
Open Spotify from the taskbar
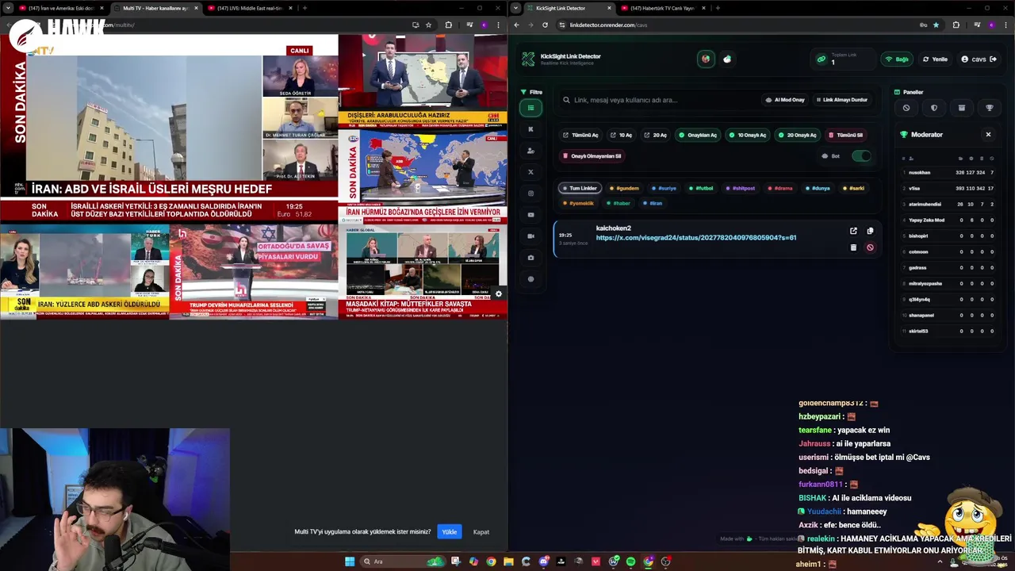[630, 561]
